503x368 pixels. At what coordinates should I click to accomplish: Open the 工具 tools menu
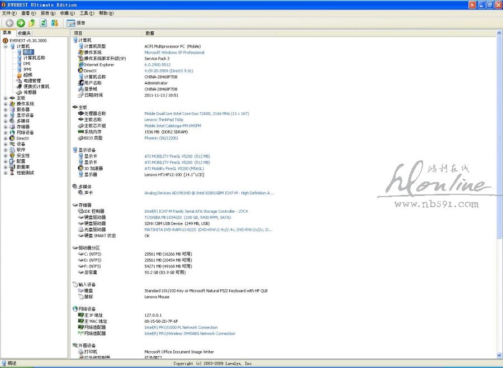point(86,13)
